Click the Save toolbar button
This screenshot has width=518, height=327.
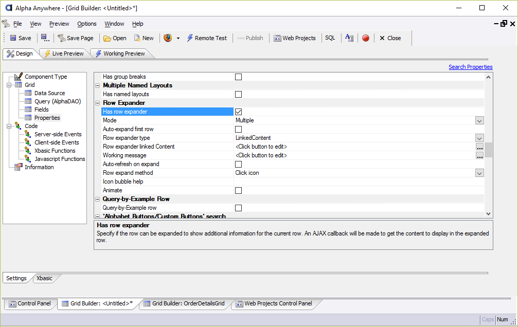coord(21,38)
